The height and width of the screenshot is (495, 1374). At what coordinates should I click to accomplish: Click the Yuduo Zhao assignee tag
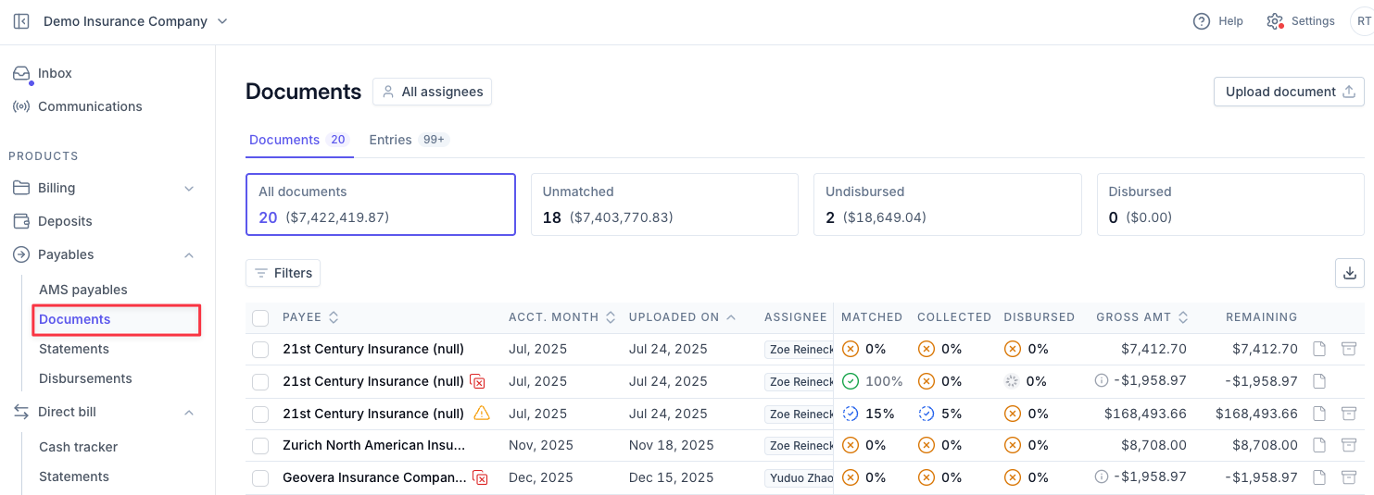point(799,478)
